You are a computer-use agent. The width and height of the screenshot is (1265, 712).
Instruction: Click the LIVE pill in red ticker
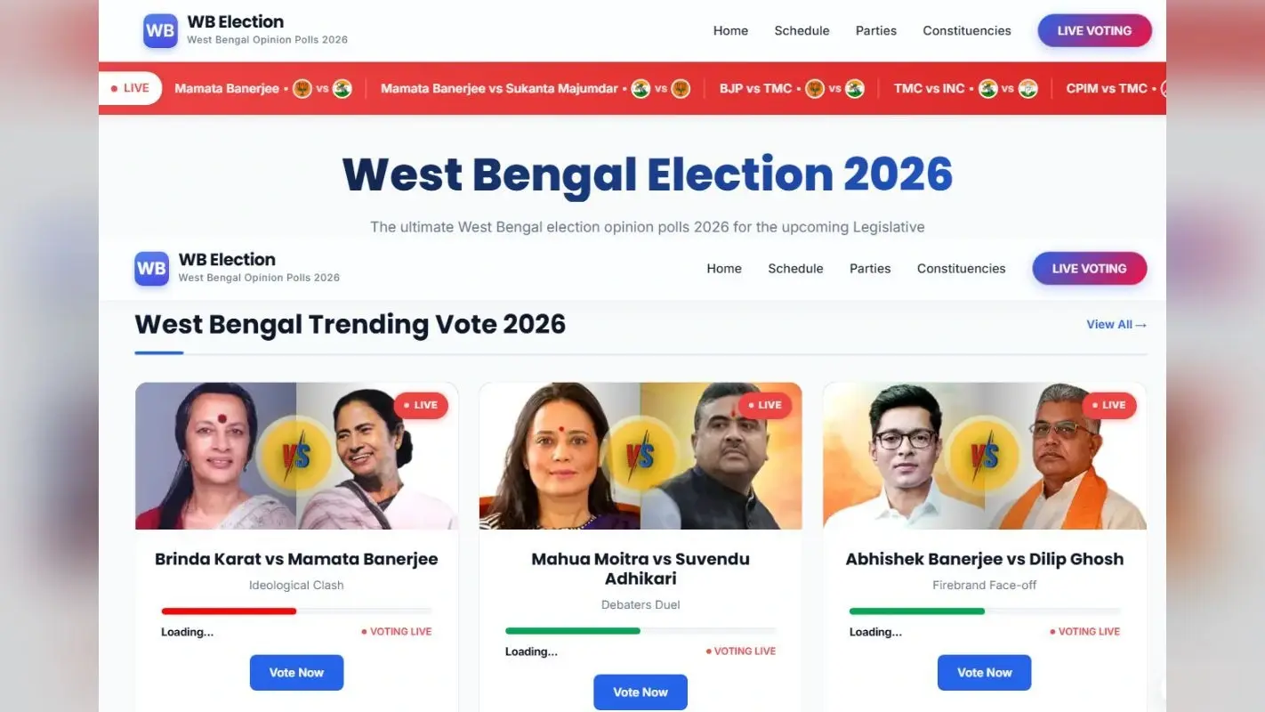130,88
